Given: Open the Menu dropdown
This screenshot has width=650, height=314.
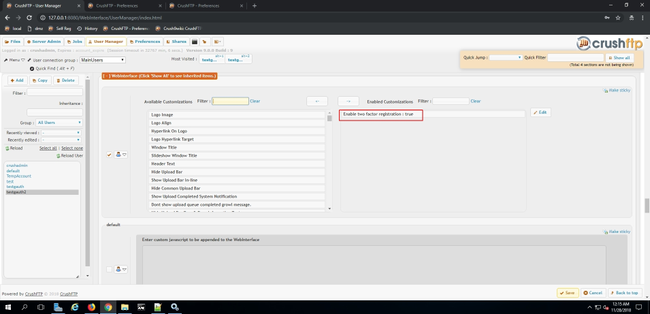Looking at the screenshot, I should point(14,60).
